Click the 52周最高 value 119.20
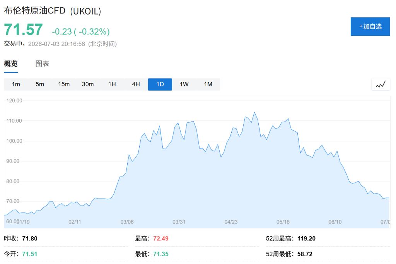 pyautogui.click(x=306, y=238)
